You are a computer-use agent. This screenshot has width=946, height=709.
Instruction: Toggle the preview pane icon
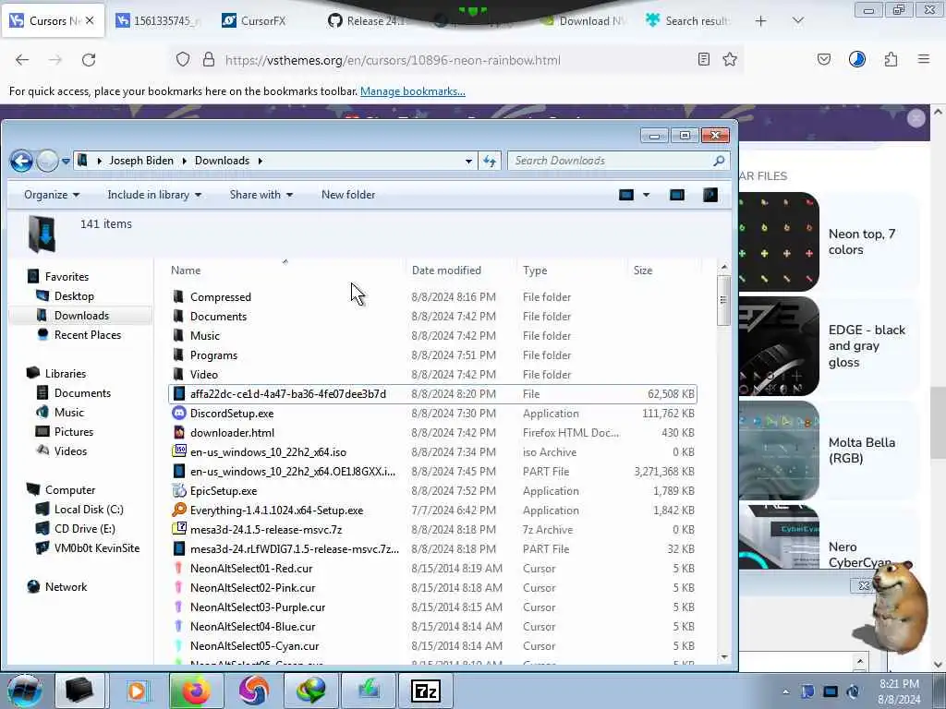(677, 195)
